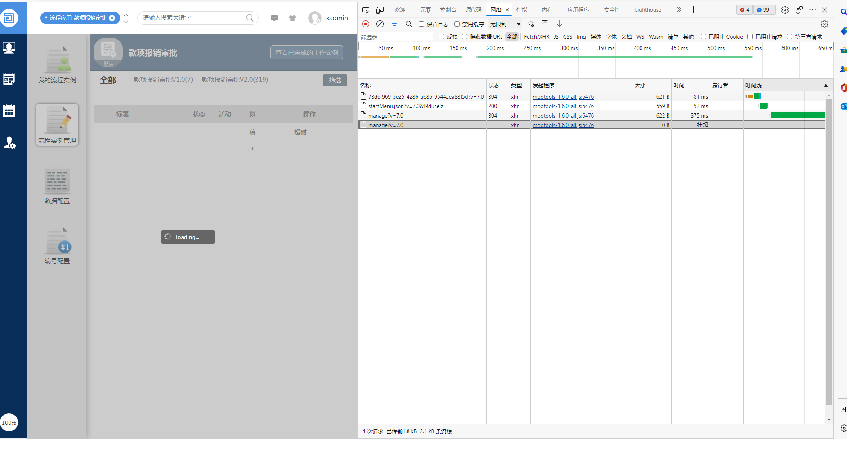
Task: Enable the 保留日志 checkbox
Action: pyautogui.click(x=421, y=24)
